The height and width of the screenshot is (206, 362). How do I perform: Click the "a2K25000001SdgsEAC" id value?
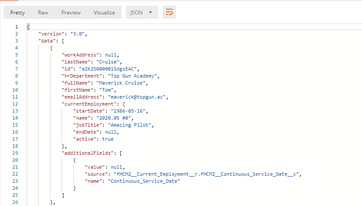click(x=108, y=69)
